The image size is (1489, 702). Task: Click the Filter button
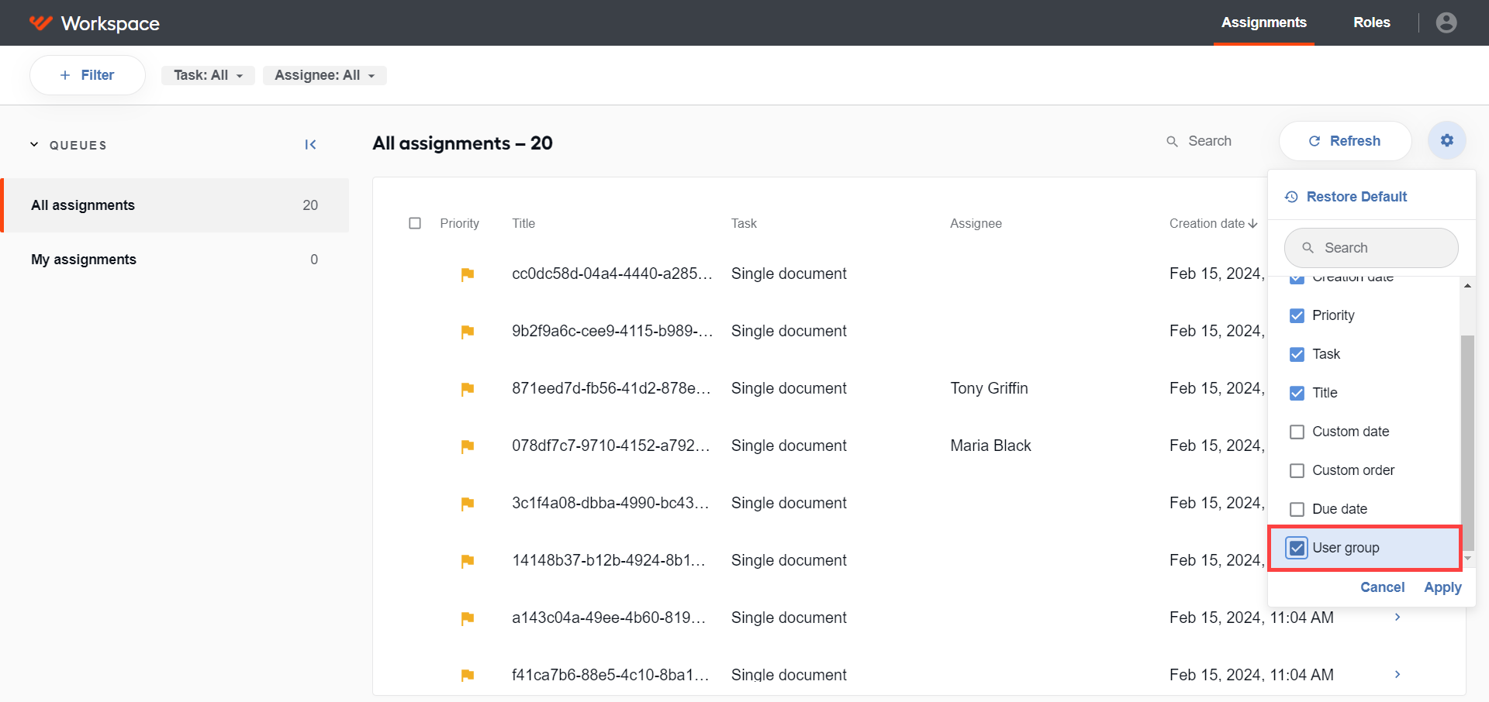[x=87, y=75]
